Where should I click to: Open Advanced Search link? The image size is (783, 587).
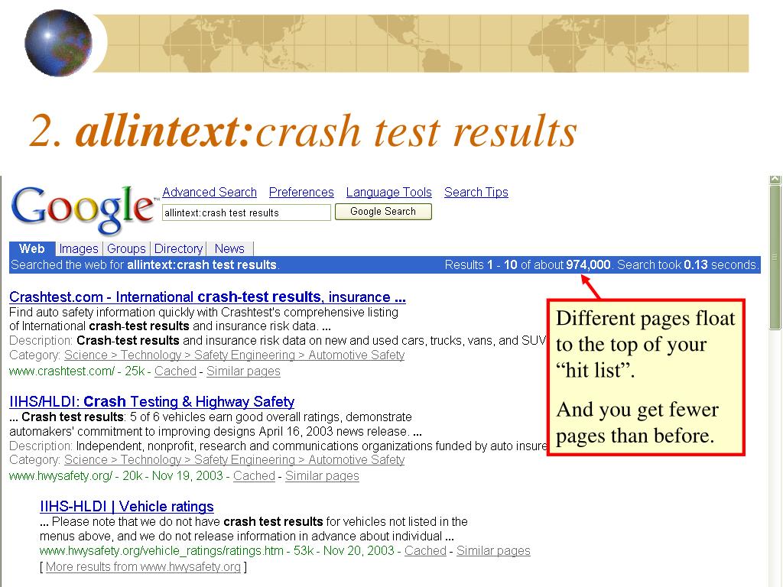coord(210,192)
